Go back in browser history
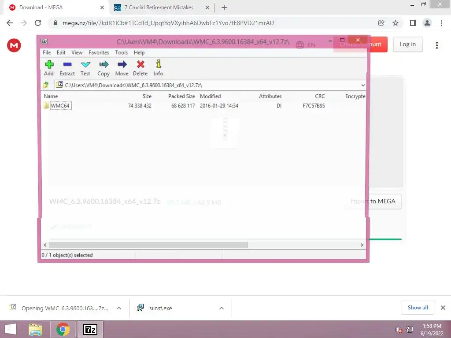 click(x=10, y=23)
